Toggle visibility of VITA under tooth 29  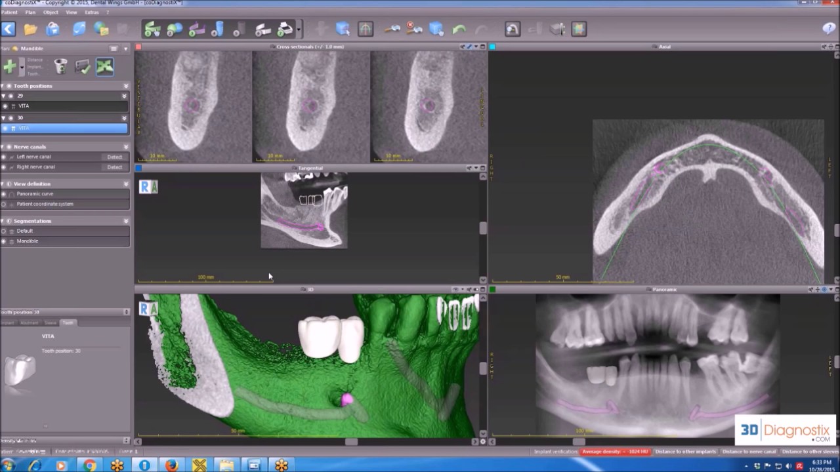pos(5,106)
